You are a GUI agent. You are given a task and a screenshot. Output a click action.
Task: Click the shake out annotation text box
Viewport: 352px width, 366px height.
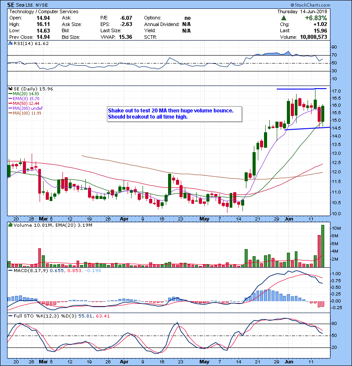click(175, 114)
